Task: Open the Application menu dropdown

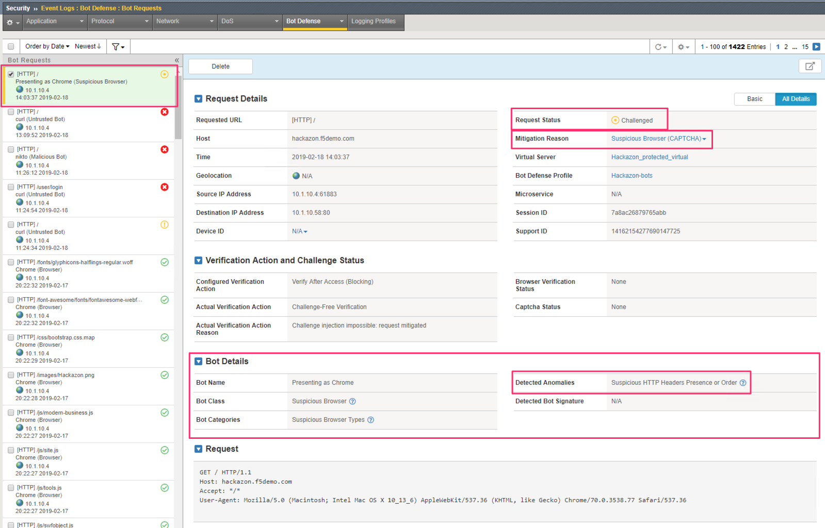Action: click(x=55, y=22)
